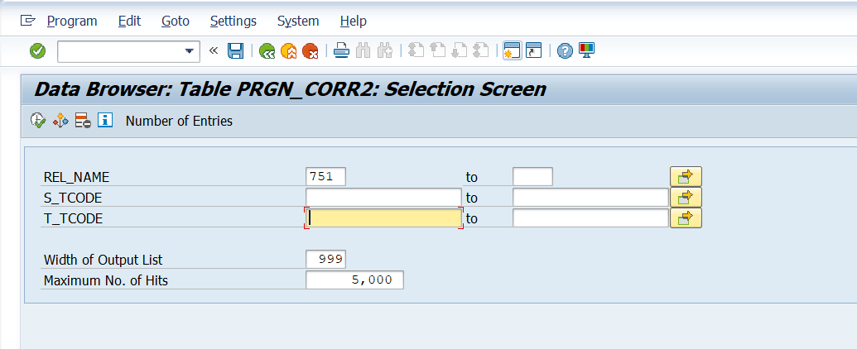Click the Last Page icon
Viewport: 857px width, 349px height.
point(480,50)
